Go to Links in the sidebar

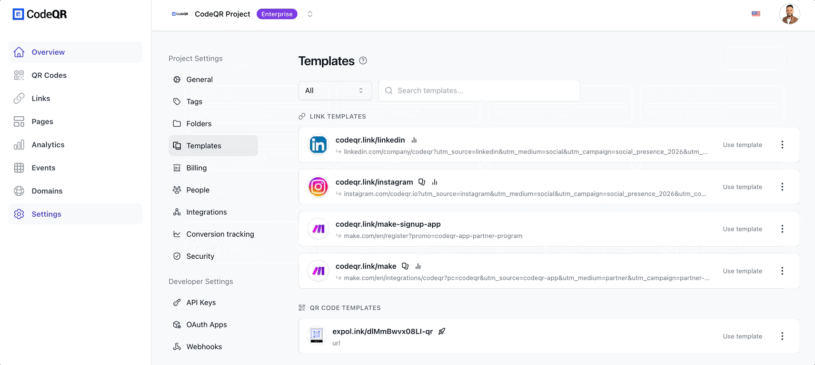coord(75,98)
